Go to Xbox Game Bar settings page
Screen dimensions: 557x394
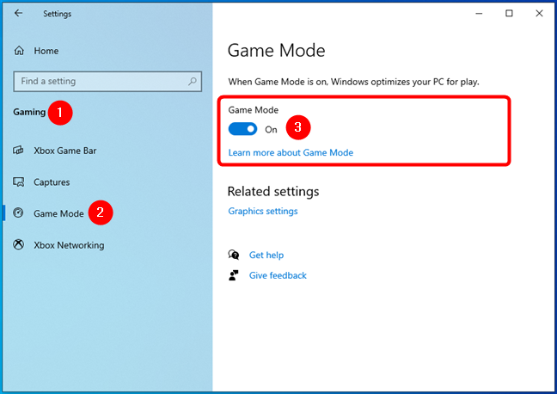click(65, 151)
